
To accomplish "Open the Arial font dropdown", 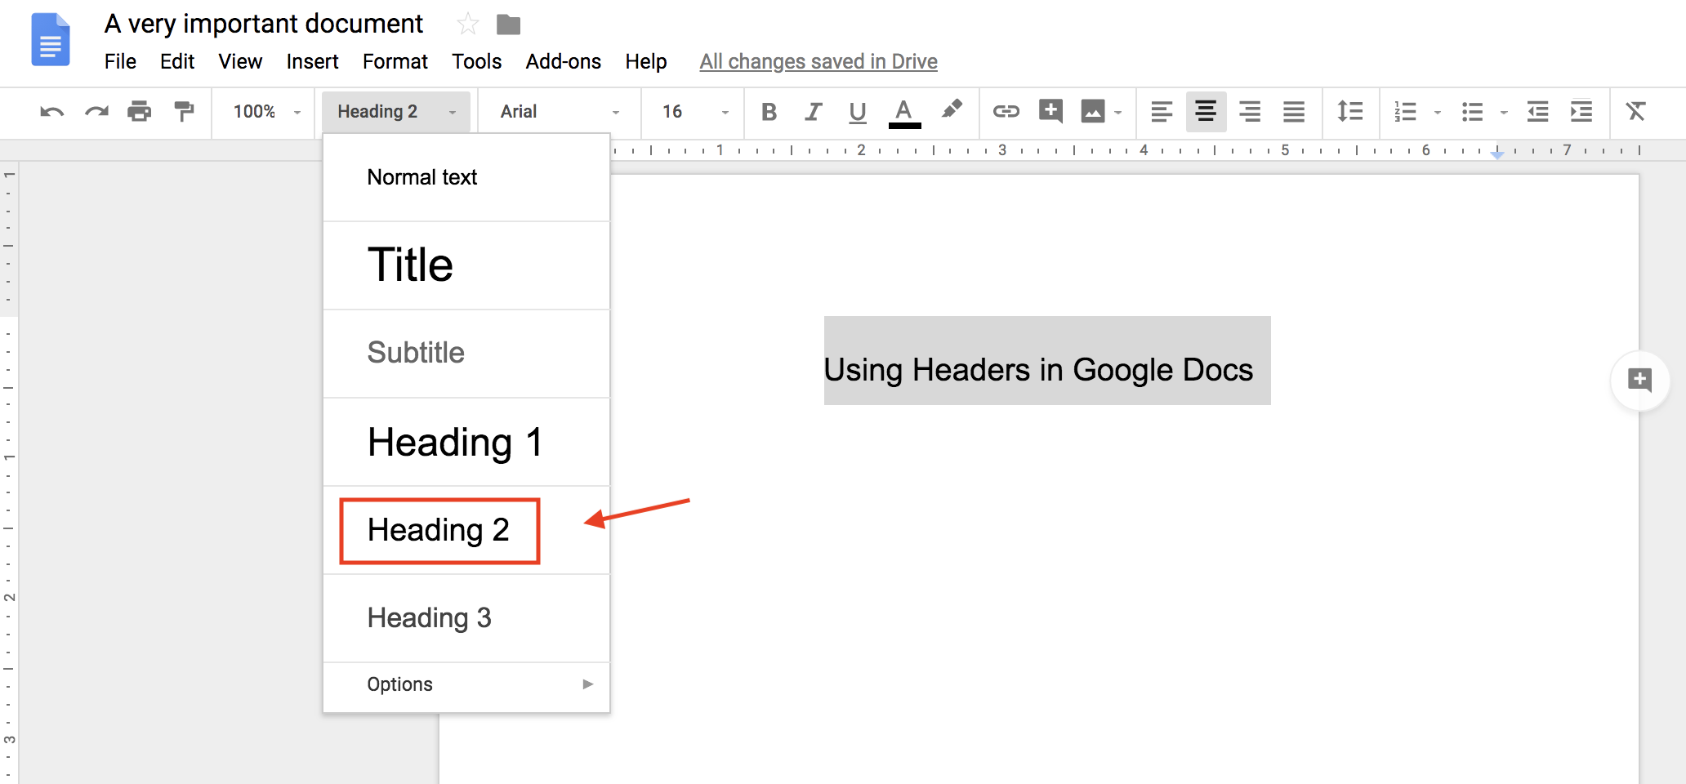I will click(x=560, y=111).
